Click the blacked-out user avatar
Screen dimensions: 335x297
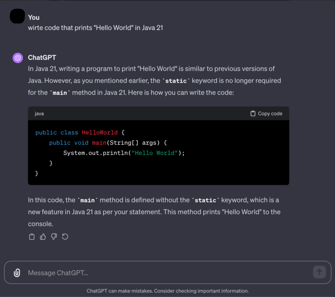coord(17,16)
